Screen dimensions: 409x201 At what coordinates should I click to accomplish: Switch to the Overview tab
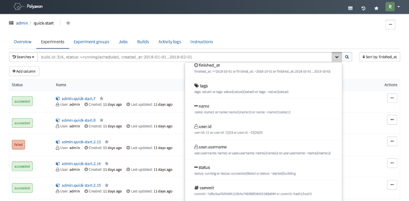22,42
